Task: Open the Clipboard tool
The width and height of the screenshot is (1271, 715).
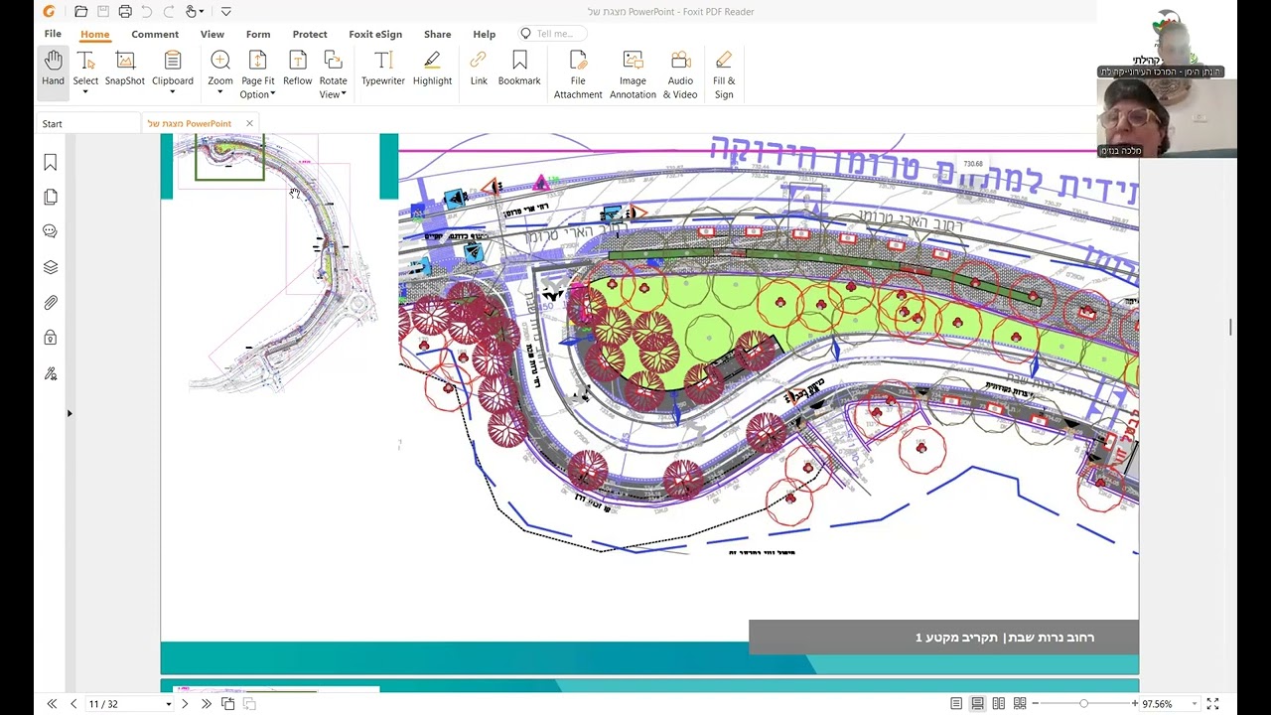Action: coord(172,68)
